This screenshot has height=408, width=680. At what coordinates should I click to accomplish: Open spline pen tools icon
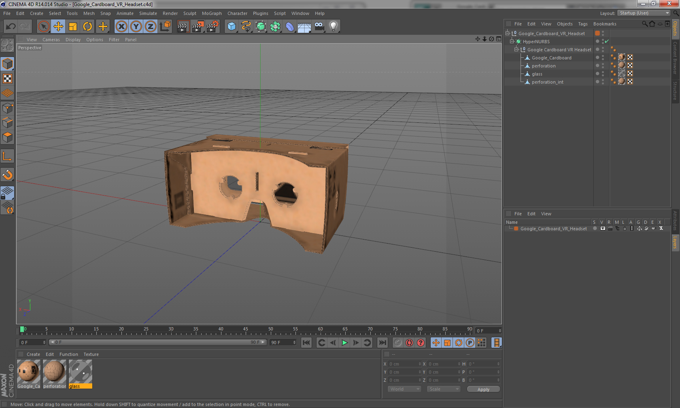click(246, 27)
